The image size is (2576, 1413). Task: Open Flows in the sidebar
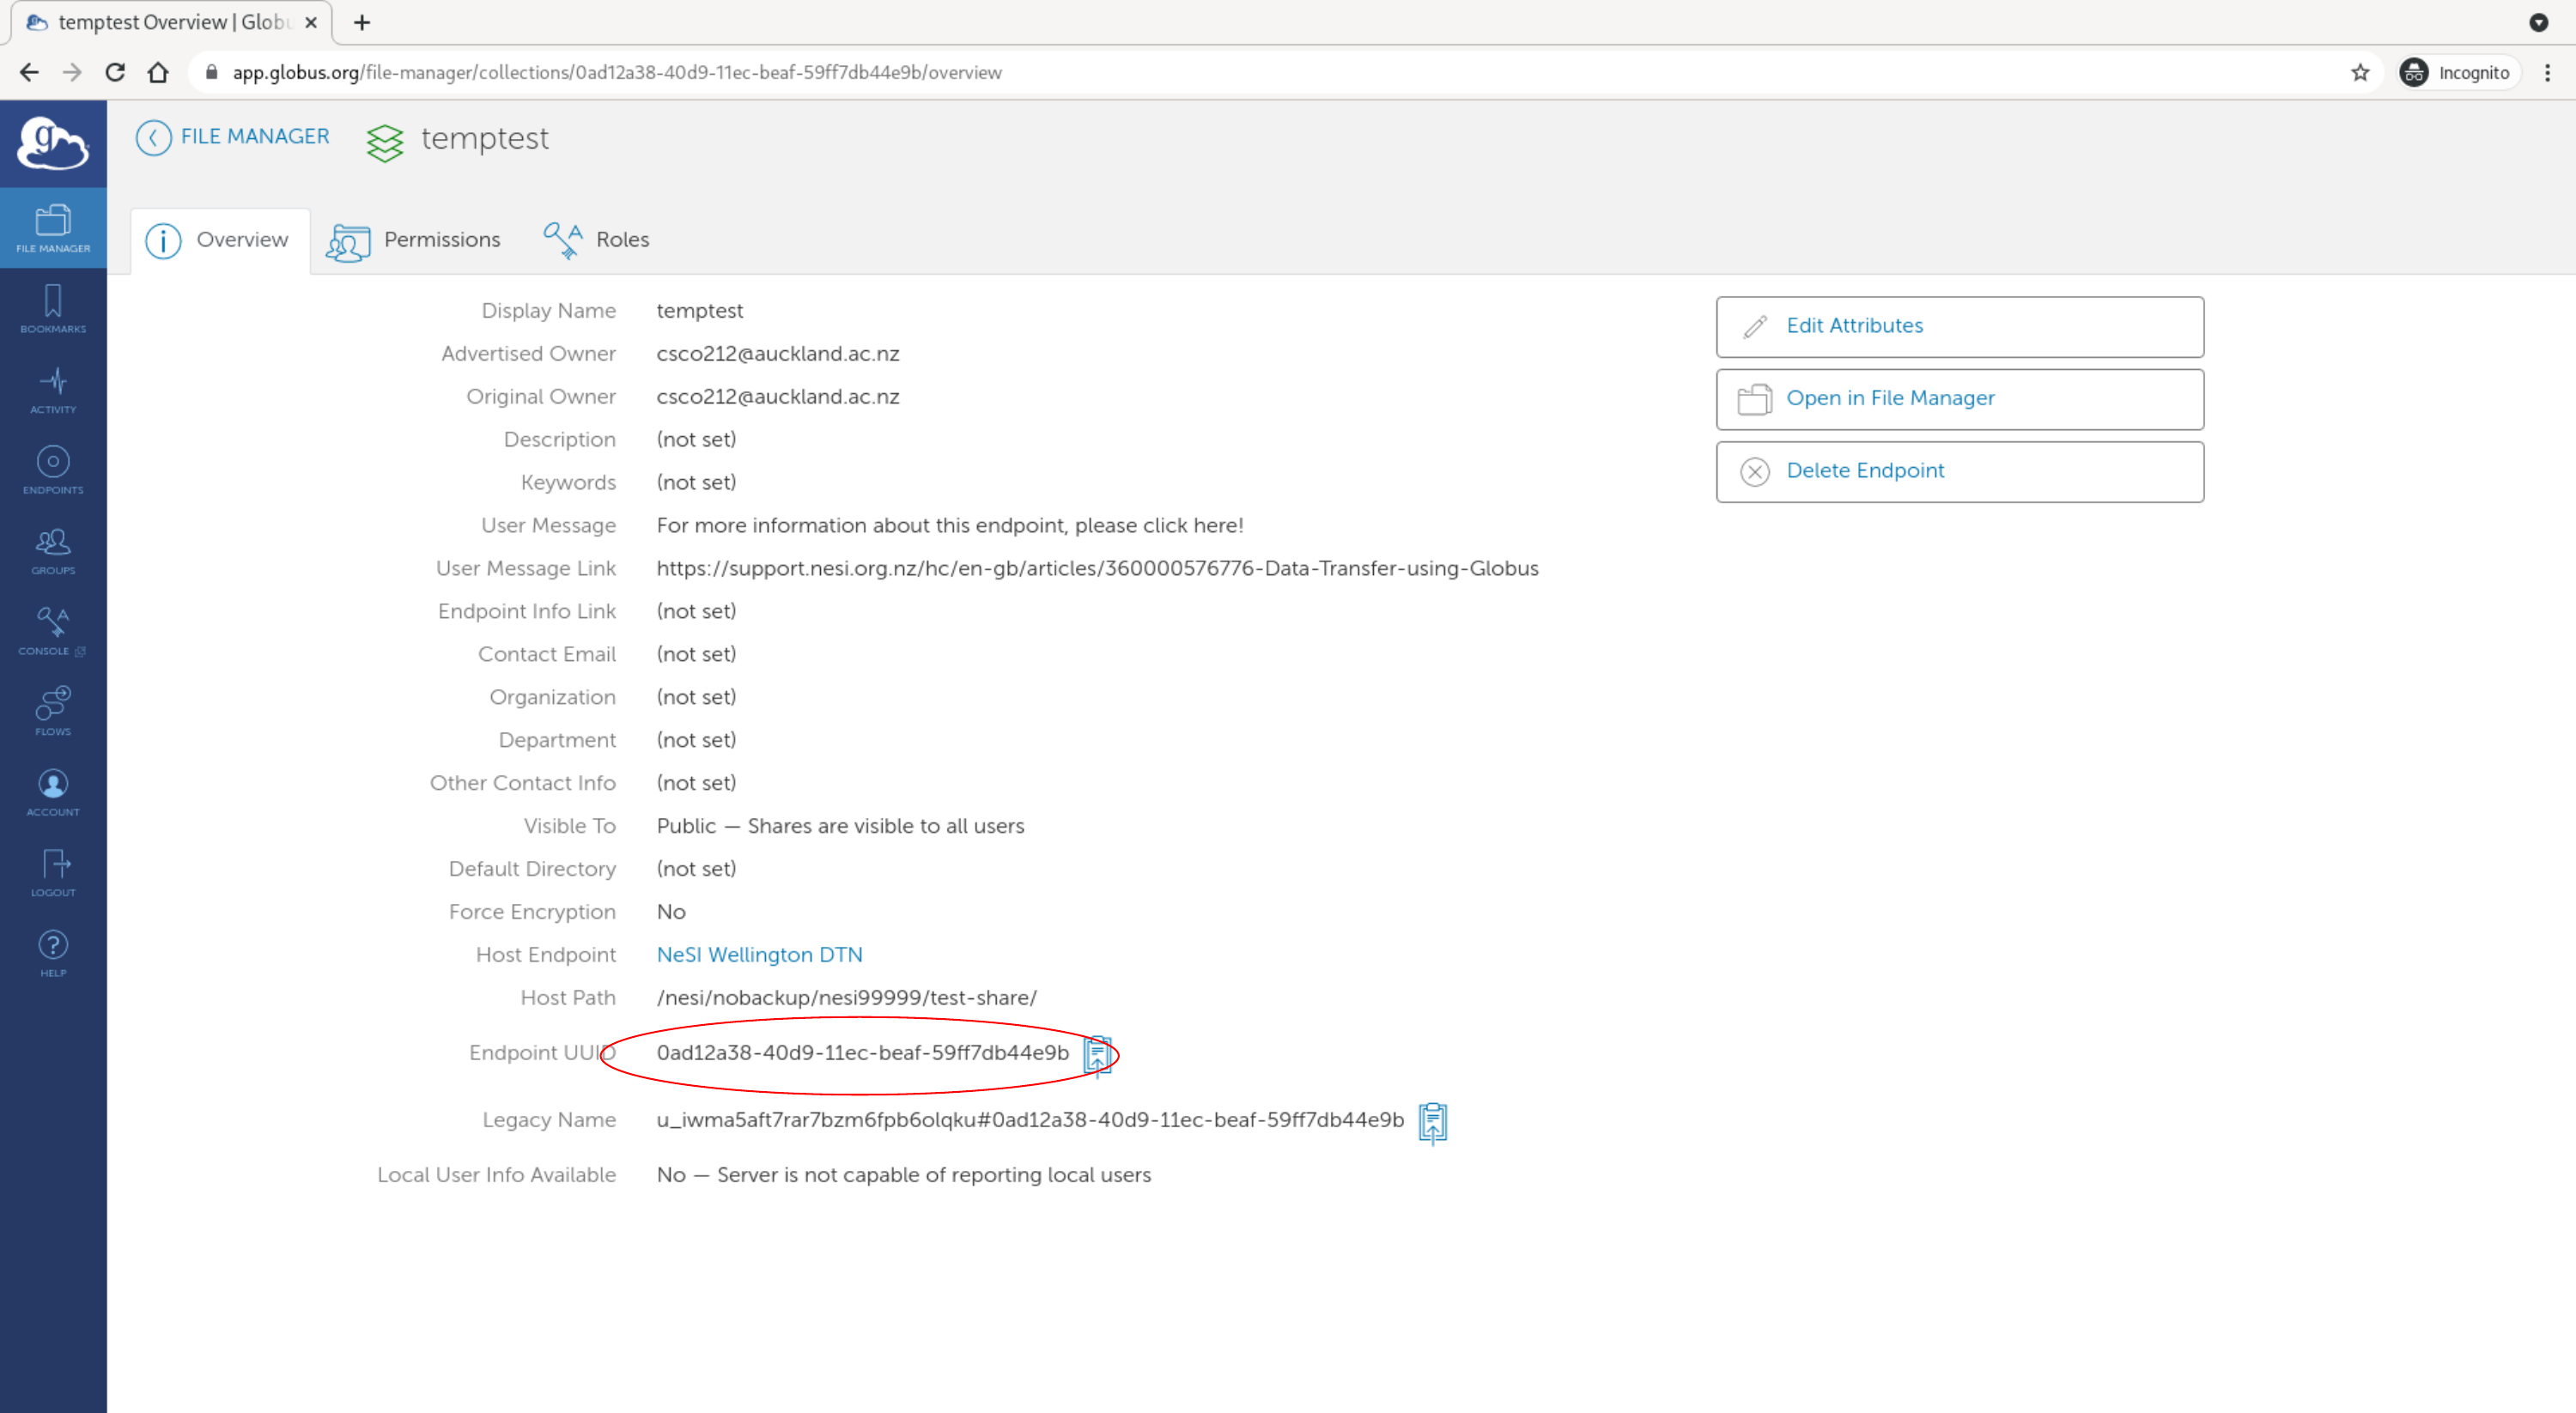53,711
